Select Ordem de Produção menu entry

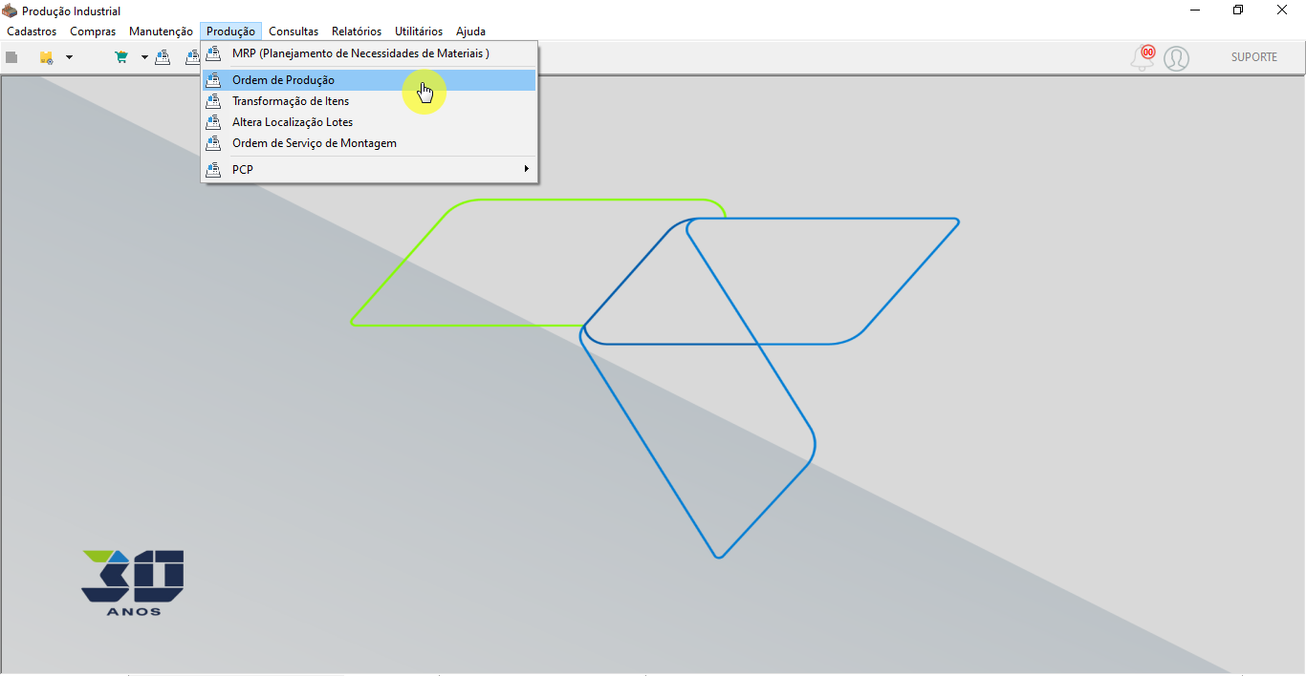(369, 80)
